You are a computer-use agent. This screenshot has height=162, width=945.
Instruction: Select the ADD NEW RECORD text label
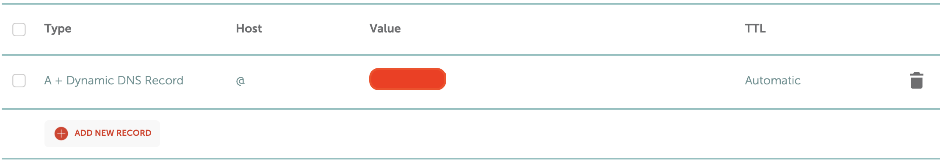click(x=113, y=133)
